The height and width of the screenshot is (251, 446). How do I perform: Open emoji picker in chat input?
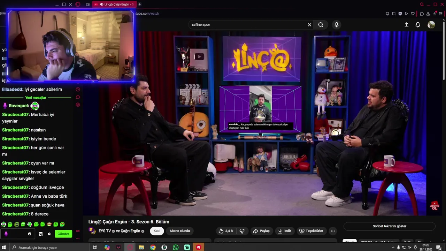pyautogui.click(x=30, y=234)
